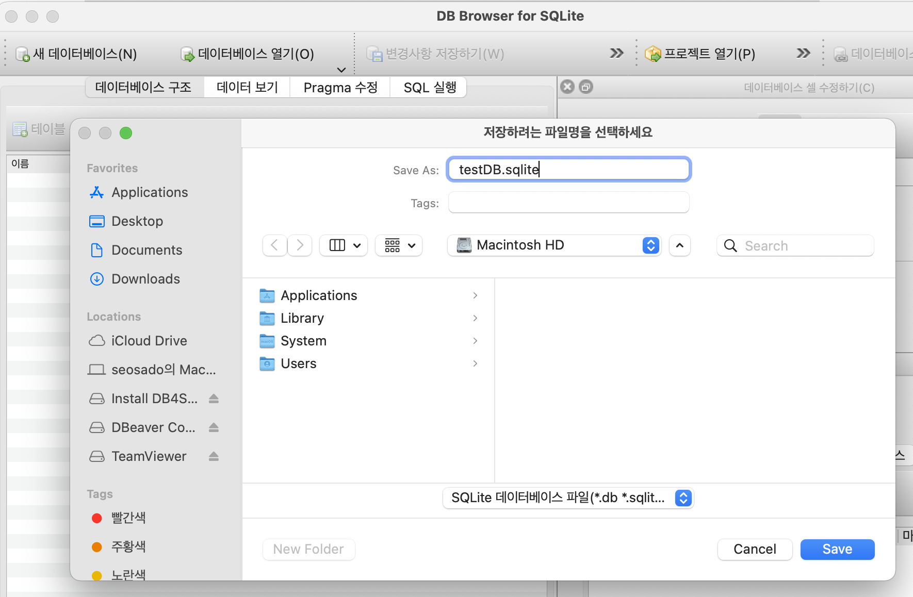Click the Tags input field
913x597 pixels.
click(568, 203)
